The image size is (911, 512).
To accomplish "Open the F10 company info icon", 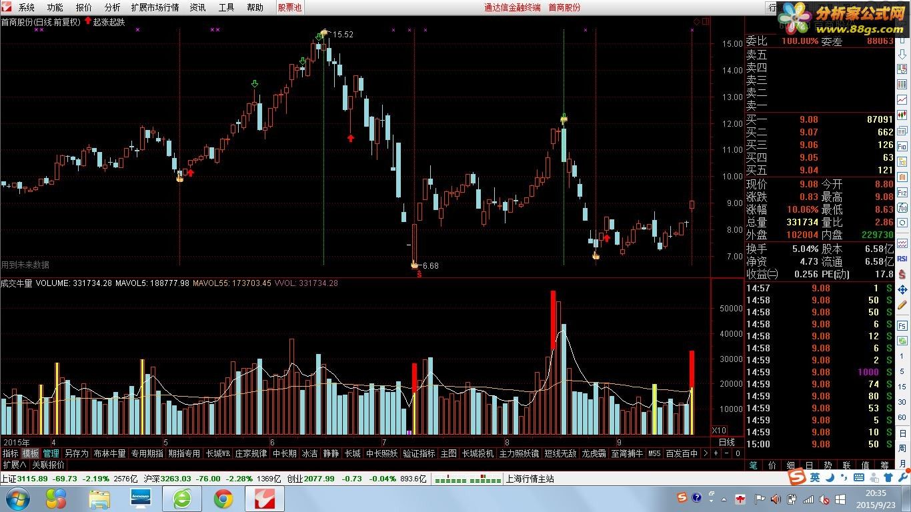I will (x=902, y=146).
